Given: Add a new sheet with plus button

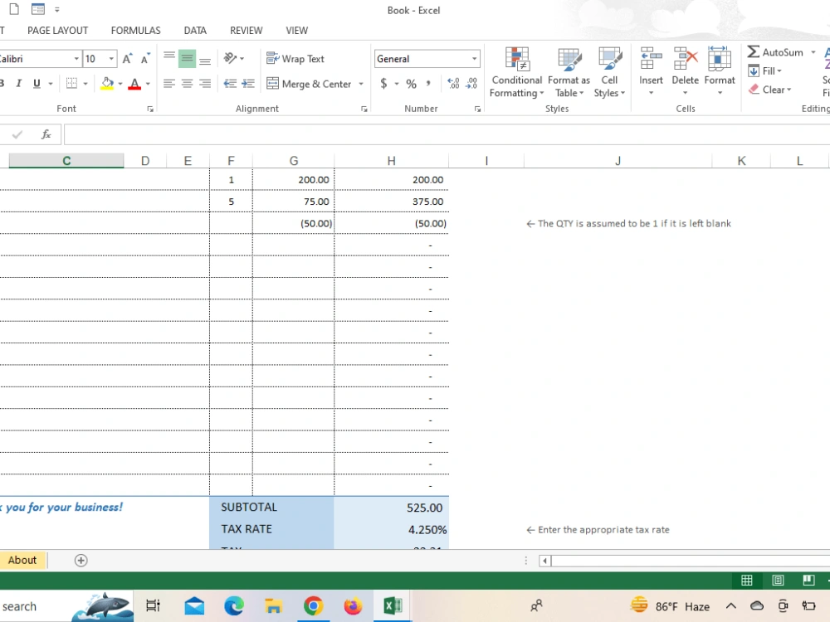Looking at the screenshot, I should (81, 561).
